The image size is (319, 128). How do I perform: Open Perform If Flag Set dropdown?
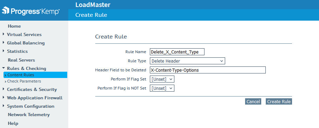coord(162,79)
